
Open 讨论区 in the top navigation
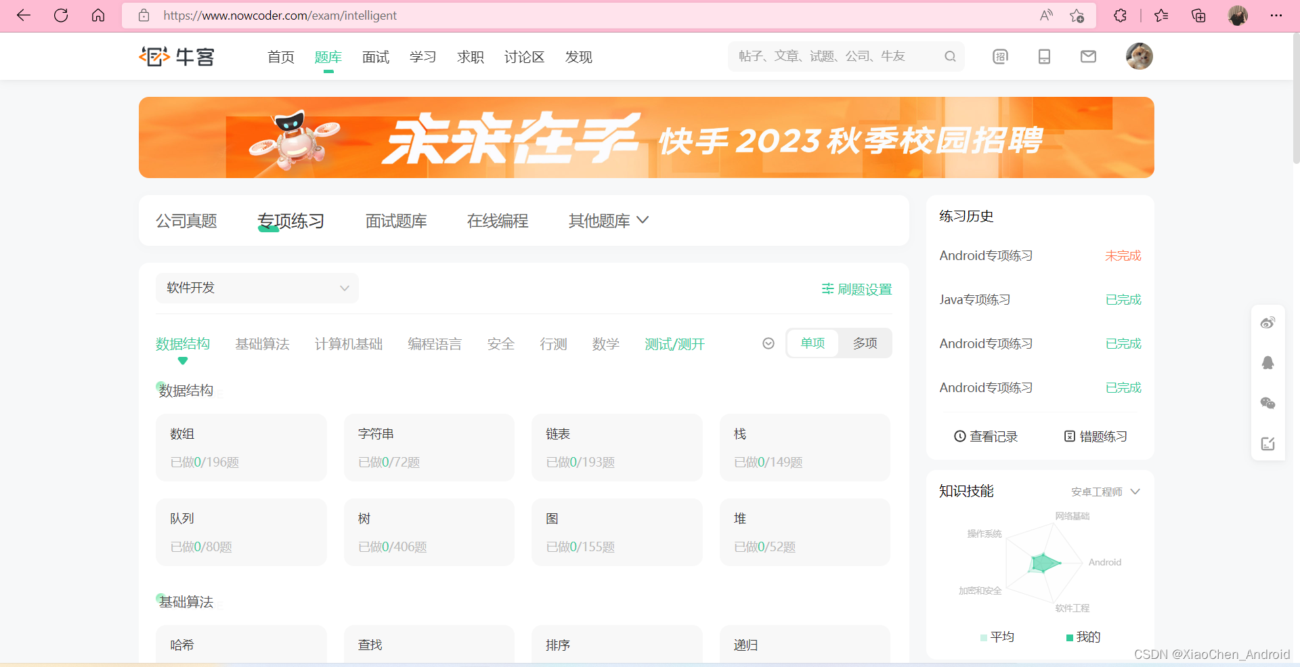click(525, 57)
